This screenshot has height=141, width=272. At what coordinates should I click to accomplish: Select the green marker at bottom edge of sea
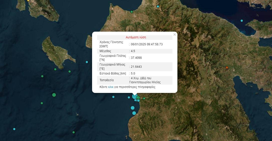click(74, 132)
